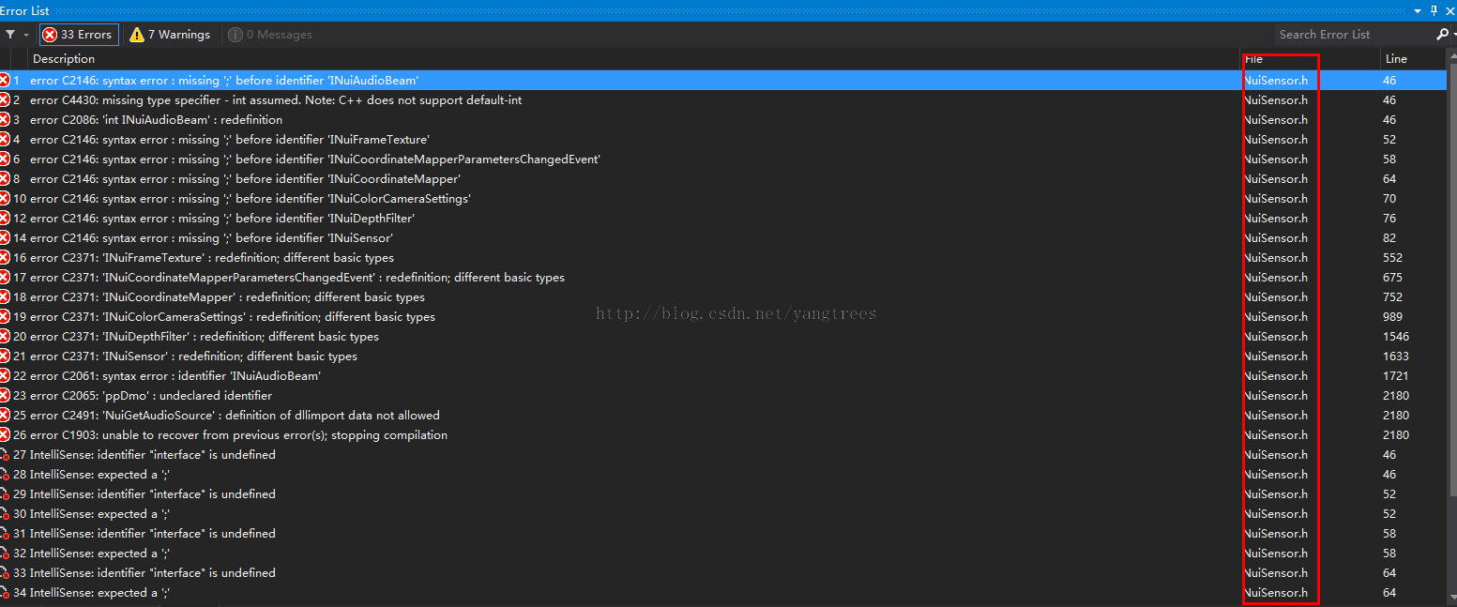
Task: Click the scrollbar up arrow
Action: 1451,59
